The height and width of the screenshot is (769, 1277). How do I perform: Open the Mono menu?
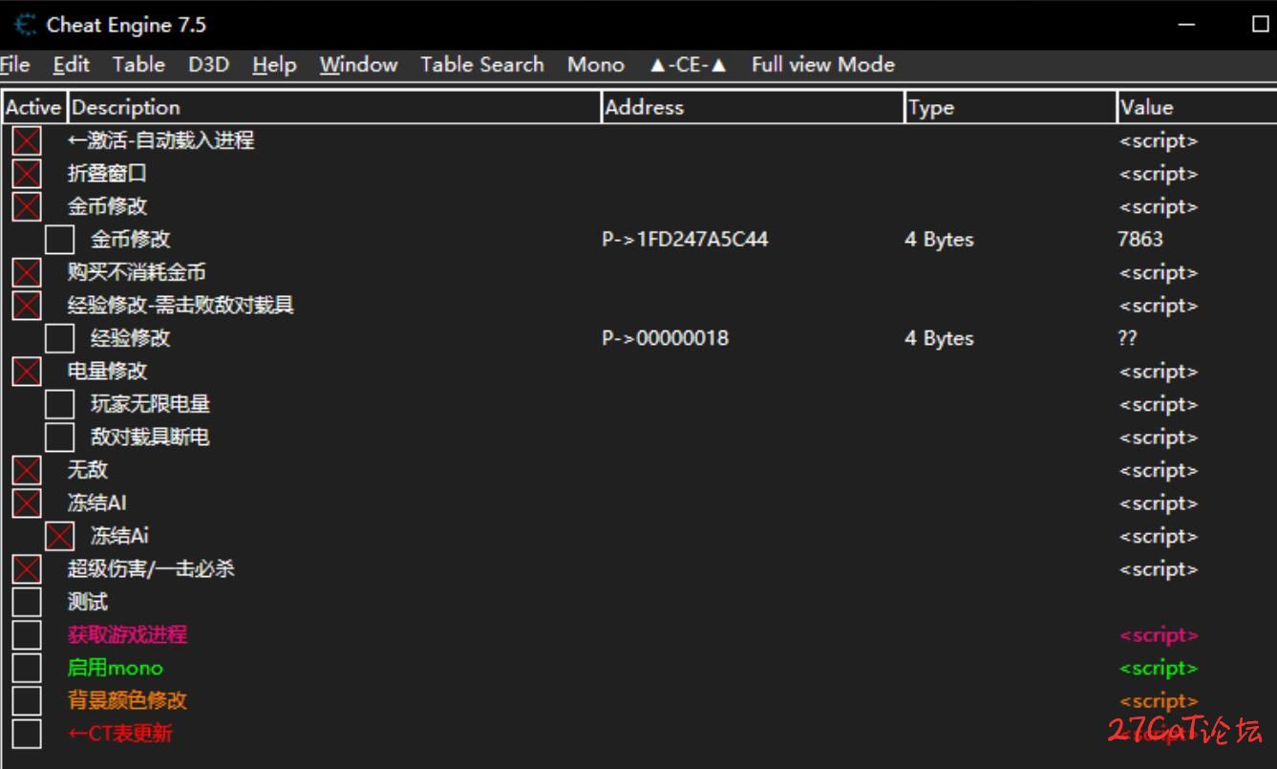(x=595, y=65)
